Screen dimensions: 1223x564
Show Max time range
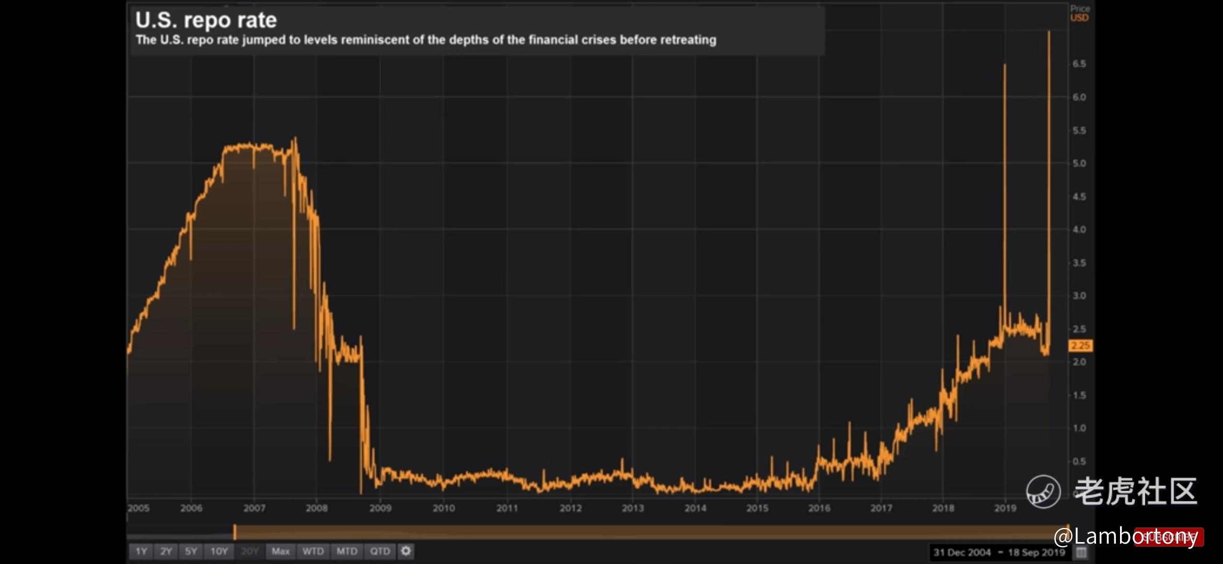tap(281, 551)
